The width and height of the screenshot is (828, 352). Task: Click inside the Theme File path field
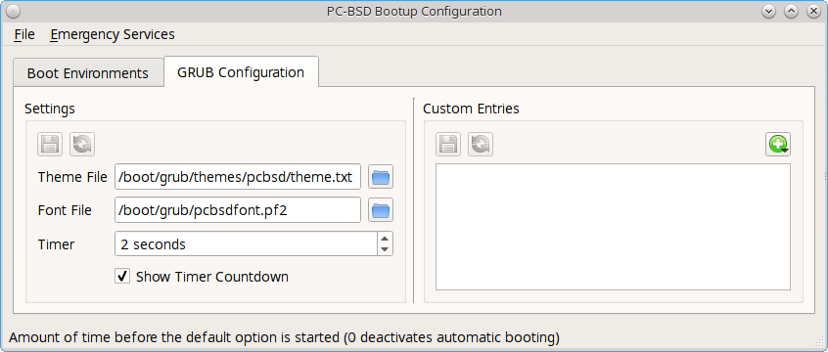point(238,177)
